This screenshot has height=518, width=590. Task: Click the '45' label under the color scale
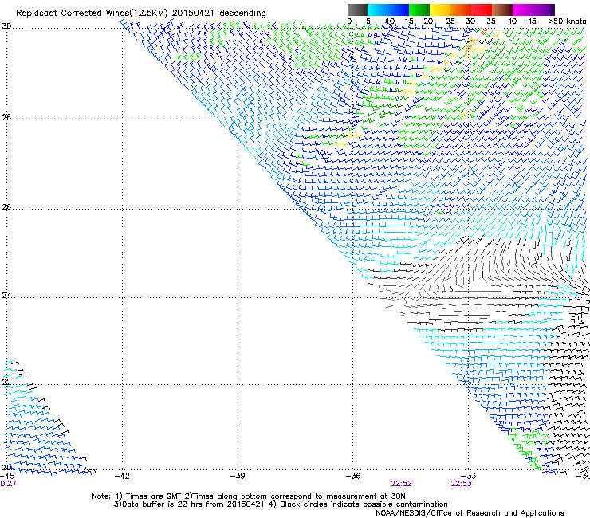(532, 22)
